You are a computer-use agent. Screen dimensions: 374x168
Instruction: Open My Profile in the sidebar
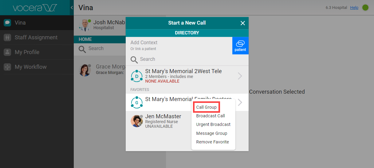(x=37, y=52)
